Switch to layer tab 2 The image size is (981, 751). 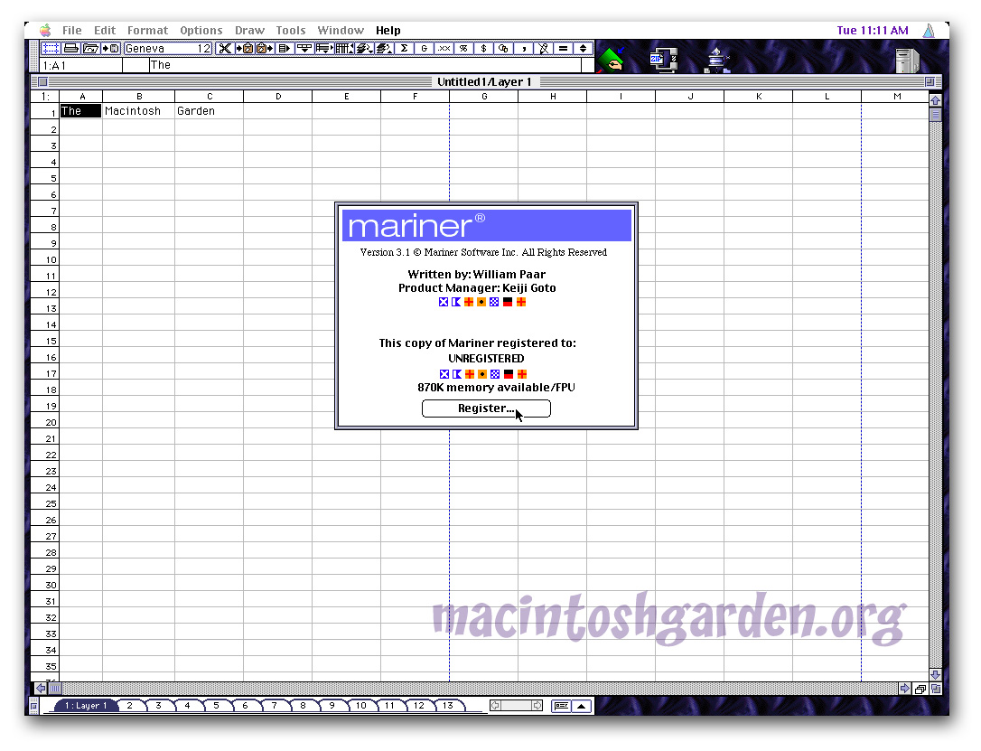point(129,705)
